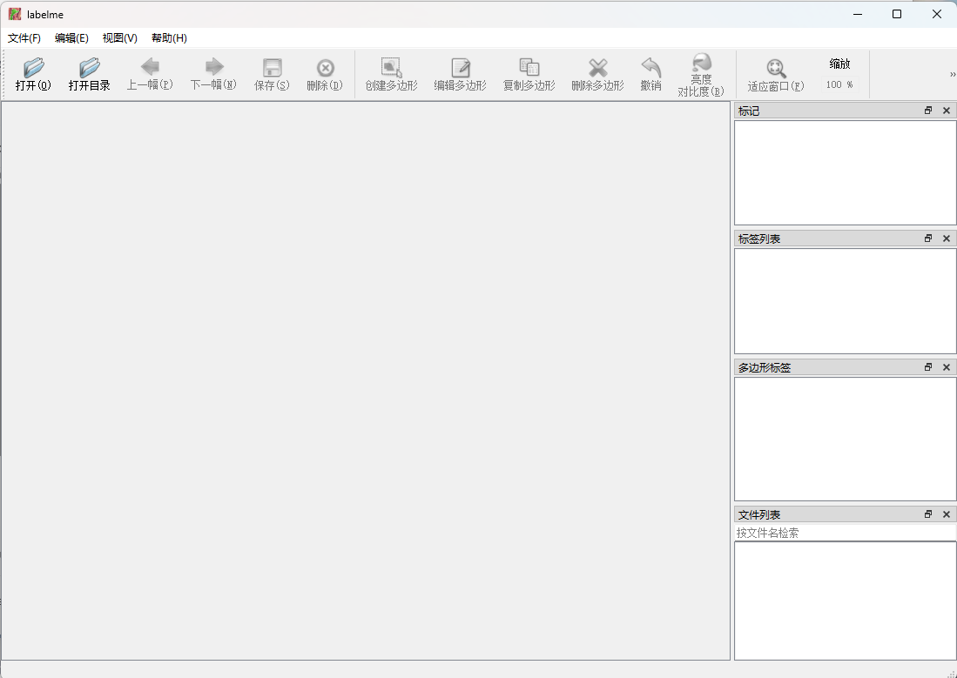The width and height of the screenshot is (957, 678).
Task: Open the Help (帮助) menu
Action: tap(169, 38)
